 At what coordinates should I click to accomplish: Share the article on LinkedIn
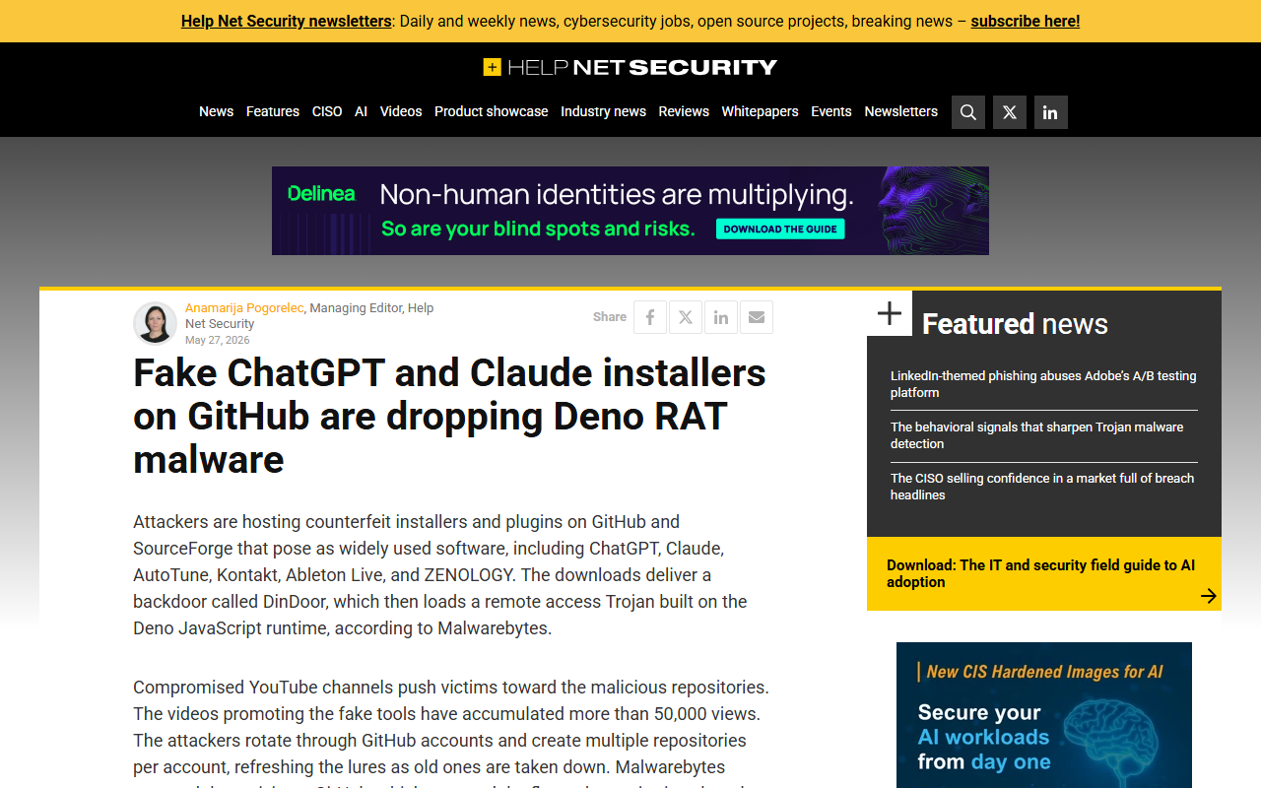pos(721,317)
